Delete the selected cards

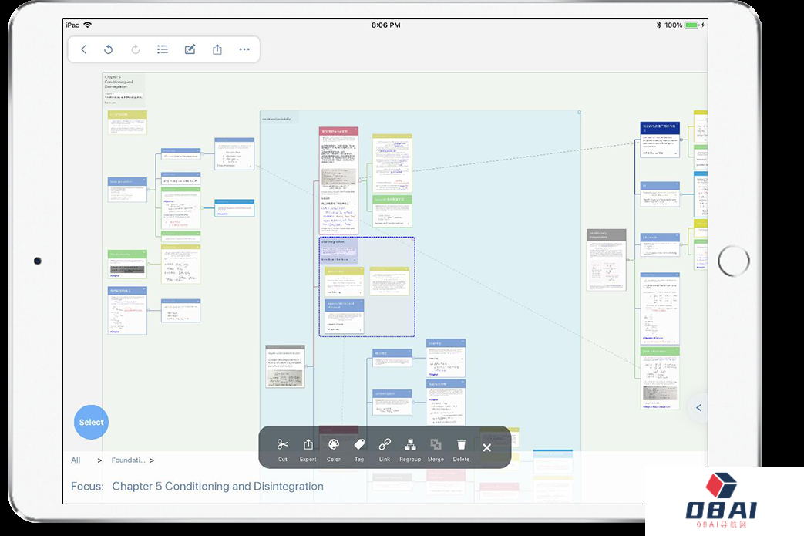click(x=461, y=449)
